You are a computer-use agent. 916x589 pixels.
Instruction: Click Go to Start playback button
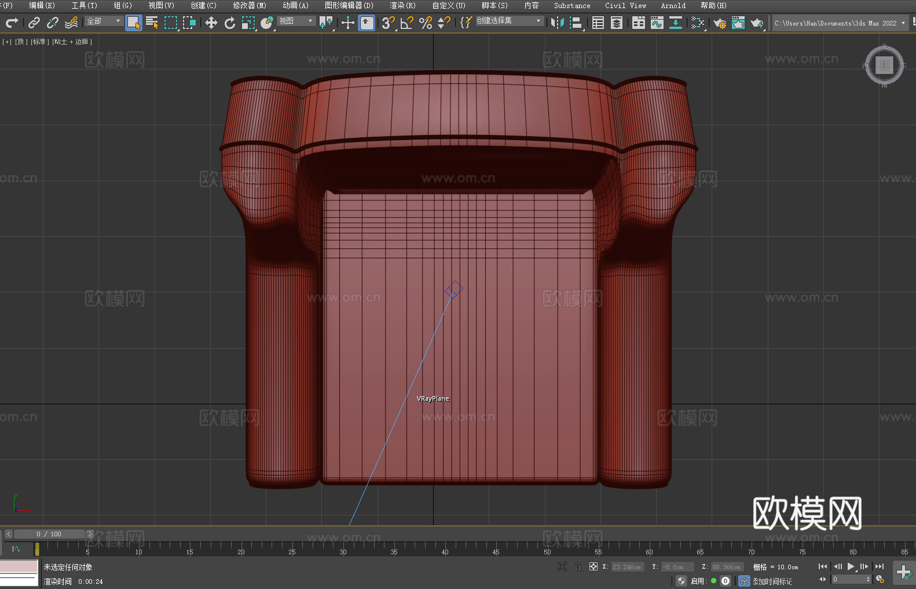pos(822,566)
